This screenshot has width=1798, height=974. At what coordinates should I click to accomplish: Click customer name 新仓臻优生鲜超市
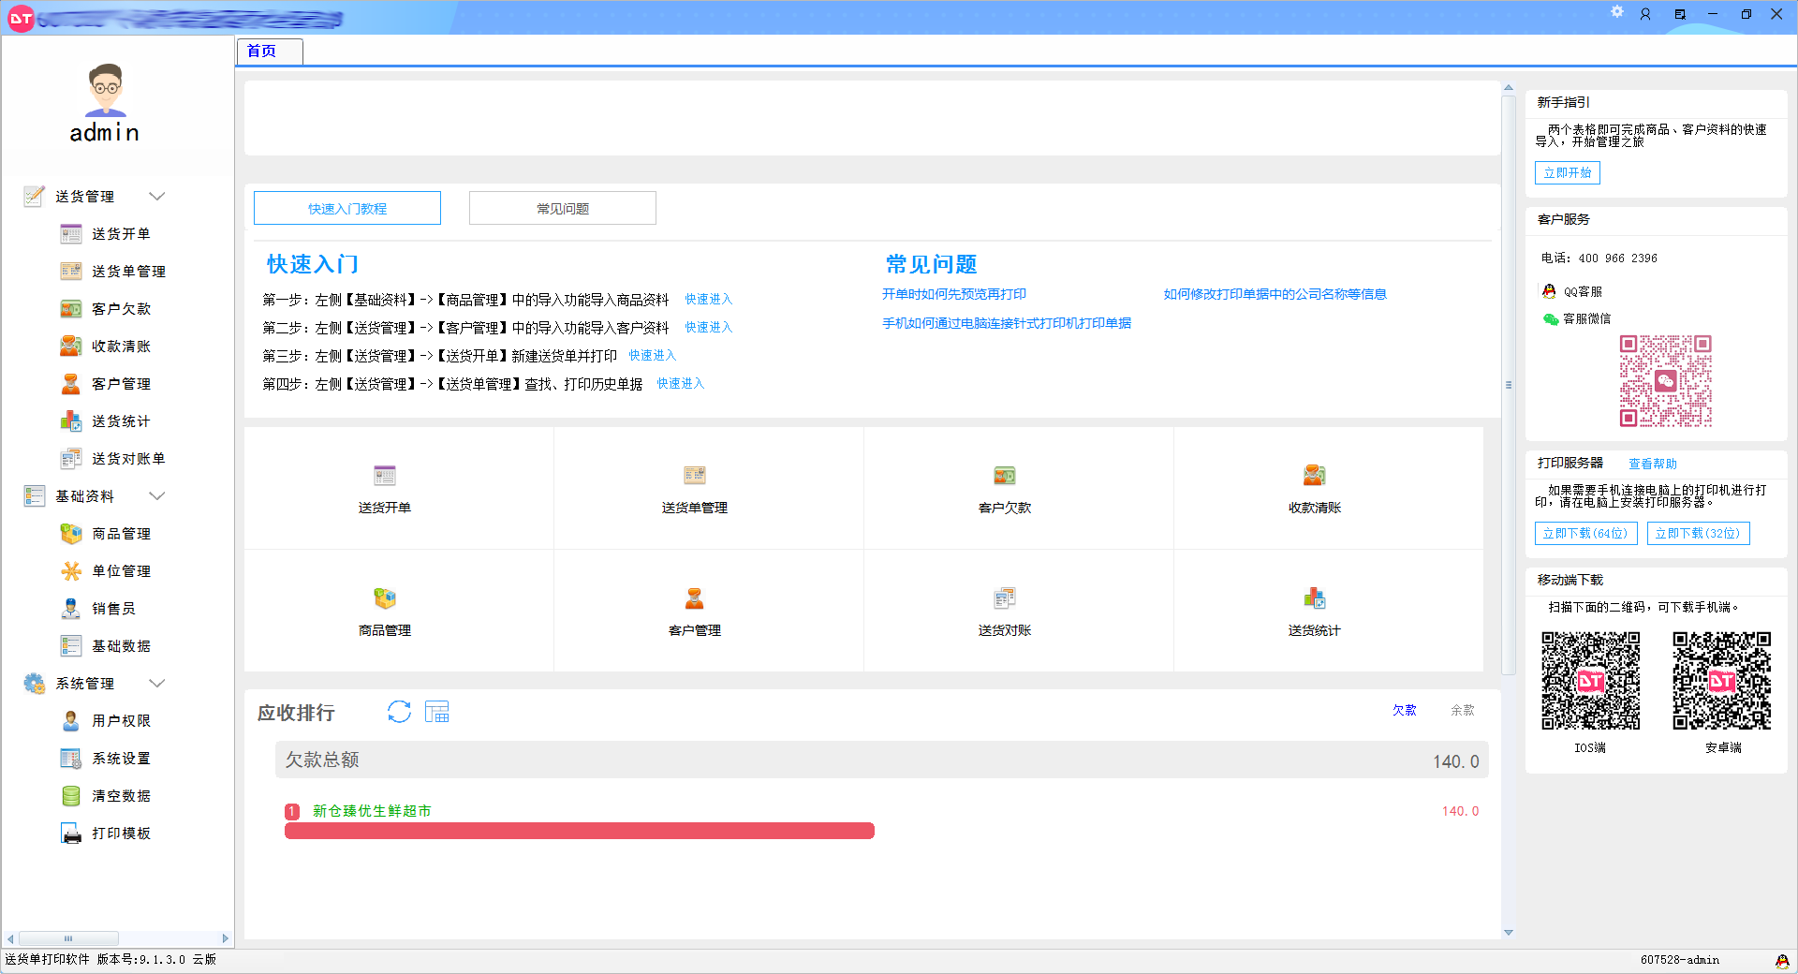click(372, 811)
